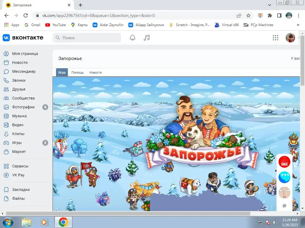Open the YouTube bookmark
Screen dimensions: 305x228
coord(56,25)
